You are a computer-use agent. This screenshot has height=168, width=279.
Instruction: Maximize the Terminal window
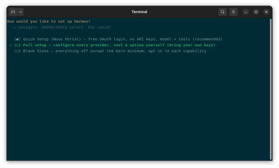pyautogui.click(x=256, y=12)
